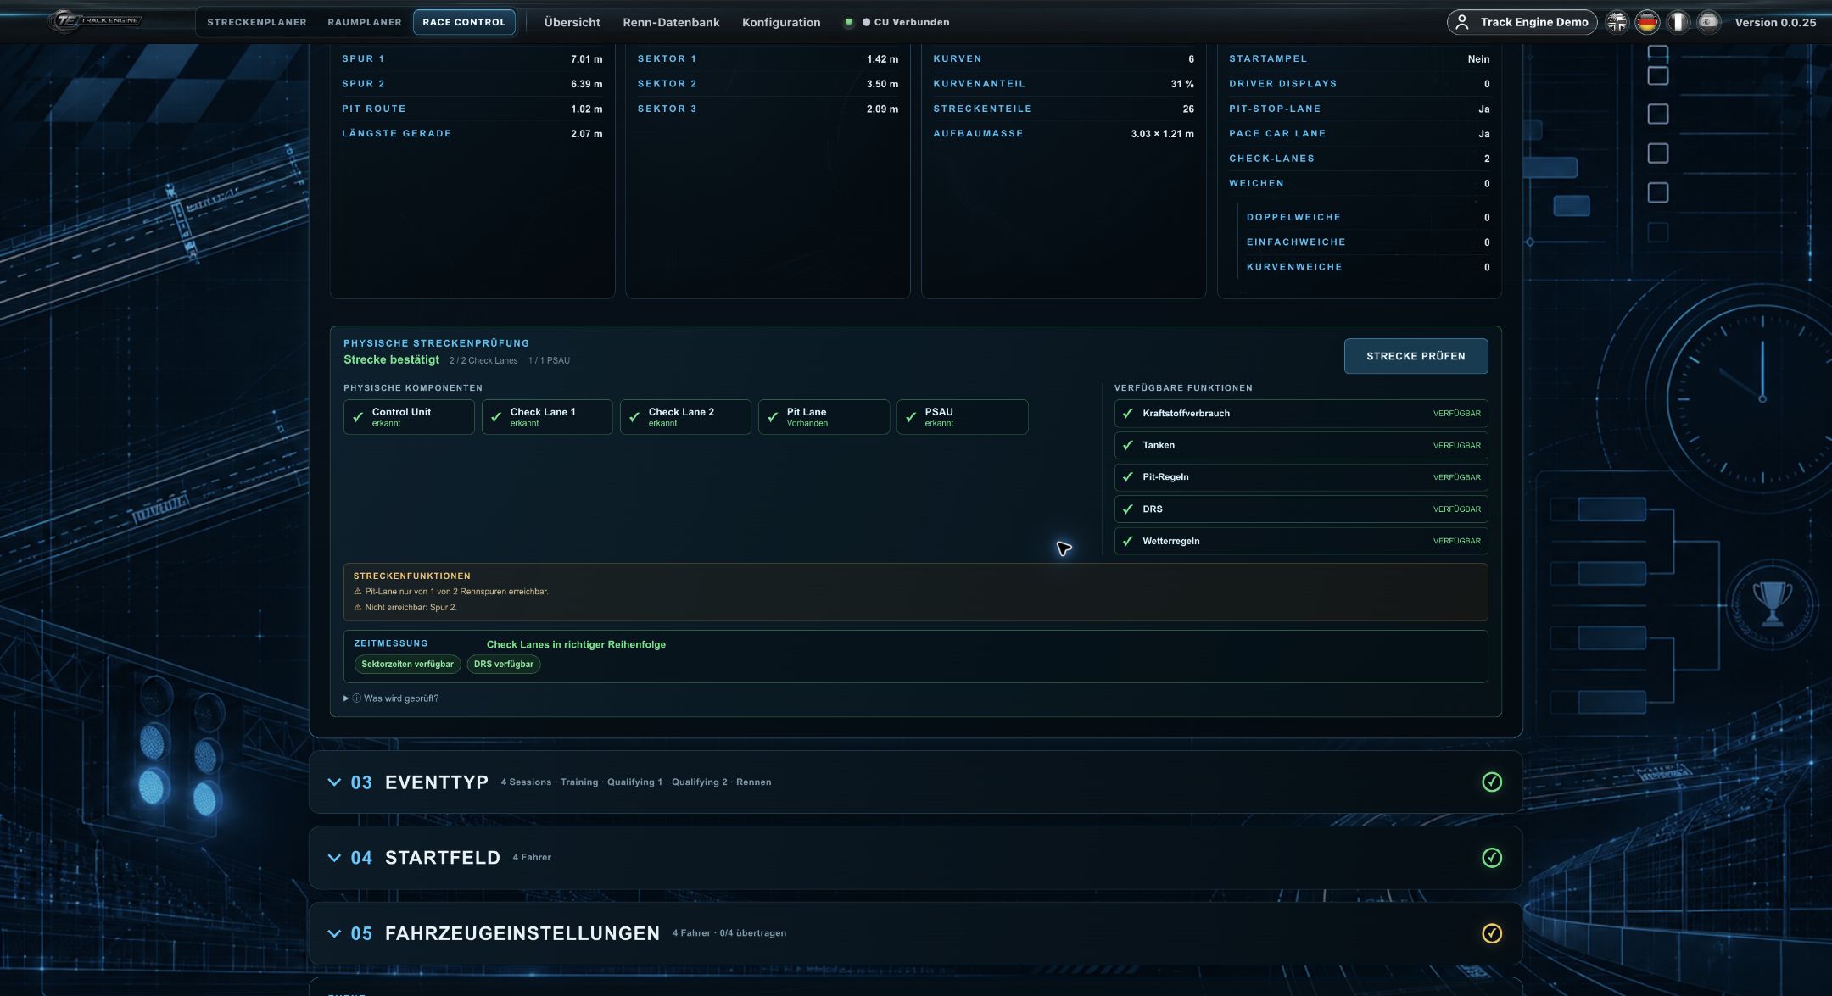Expand the 05 Fahrzeugeinstellungen chevron
1832x996 pixels.
[334, 932]
